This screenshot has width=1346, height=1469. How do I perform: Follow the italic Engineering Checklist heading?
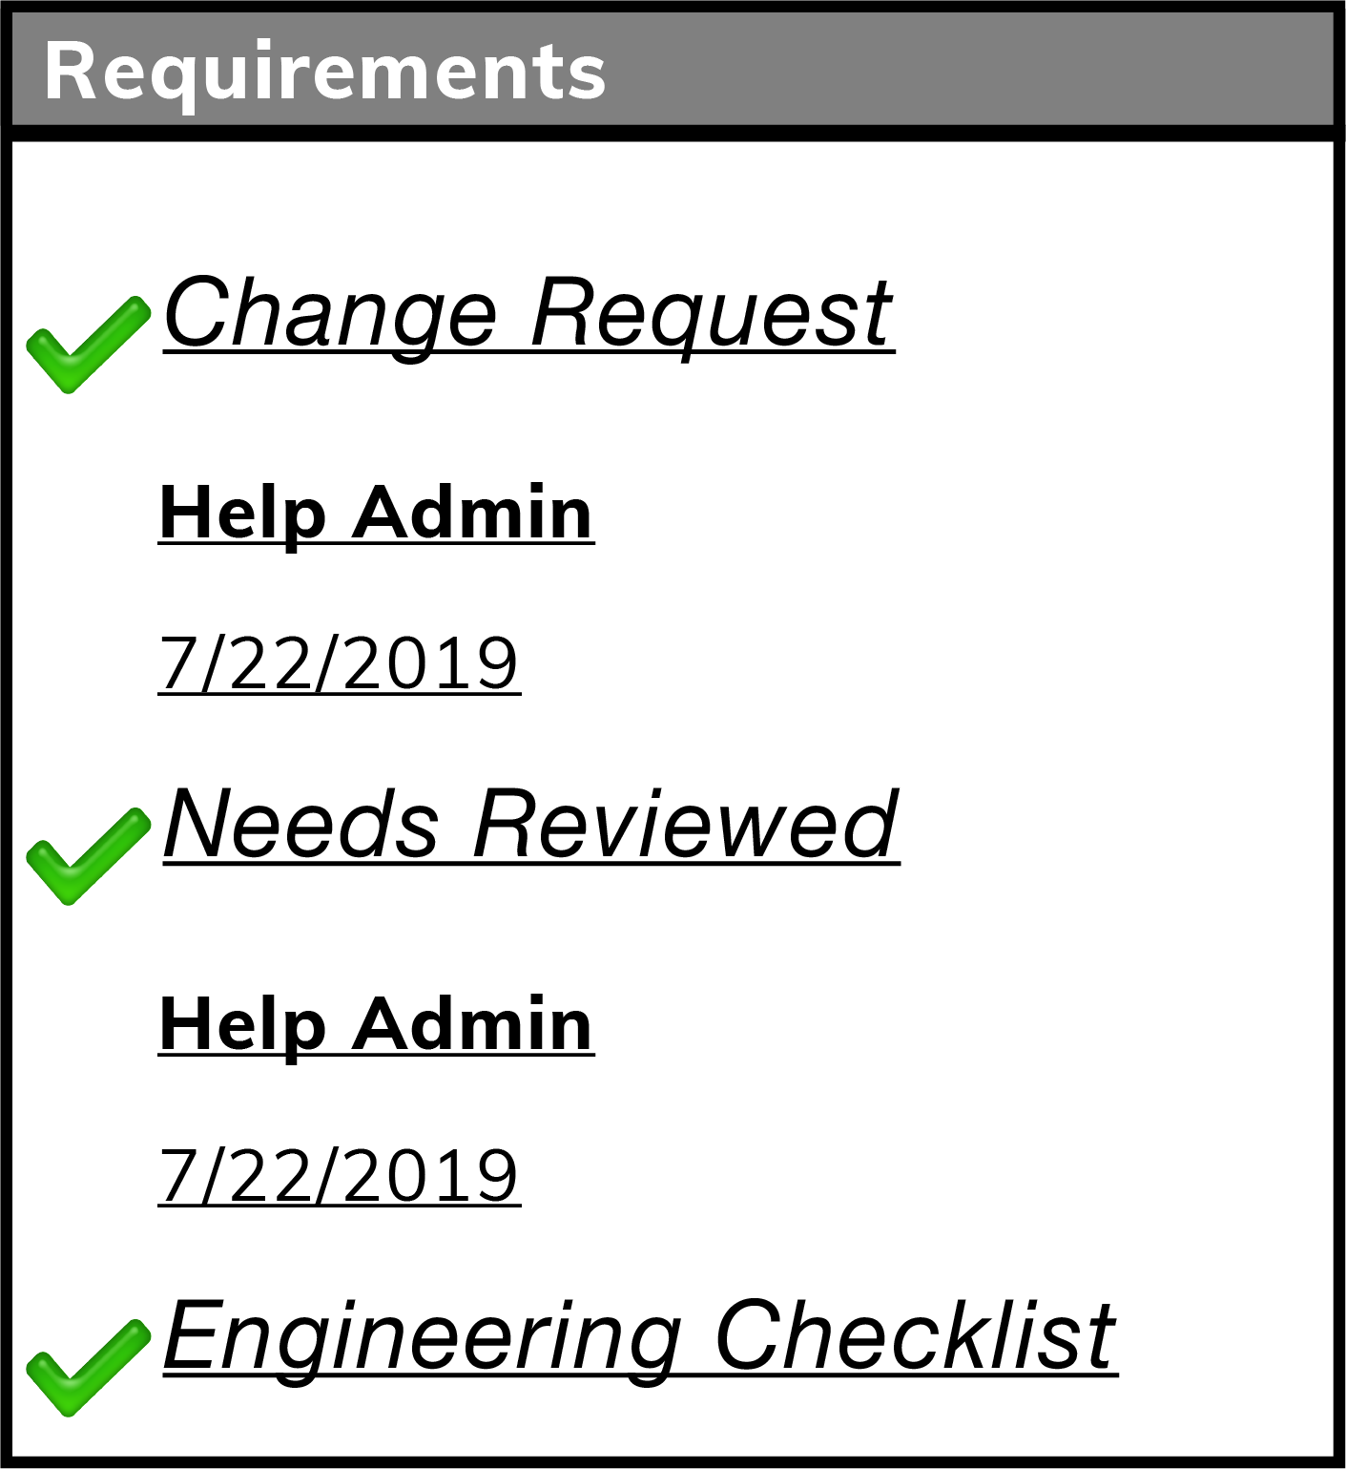tap(640, 1336)
